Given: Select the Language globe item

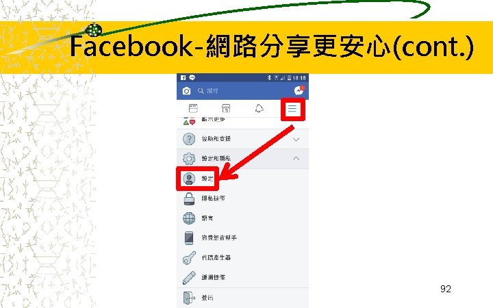Looking at the screenshot, I should [x=242, y=218].
